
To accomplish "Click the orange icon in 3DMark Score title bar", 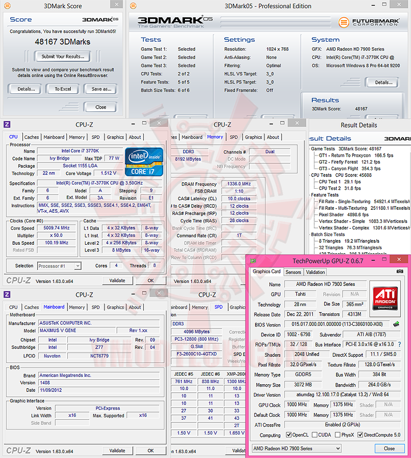I will (x=7, y=6).
